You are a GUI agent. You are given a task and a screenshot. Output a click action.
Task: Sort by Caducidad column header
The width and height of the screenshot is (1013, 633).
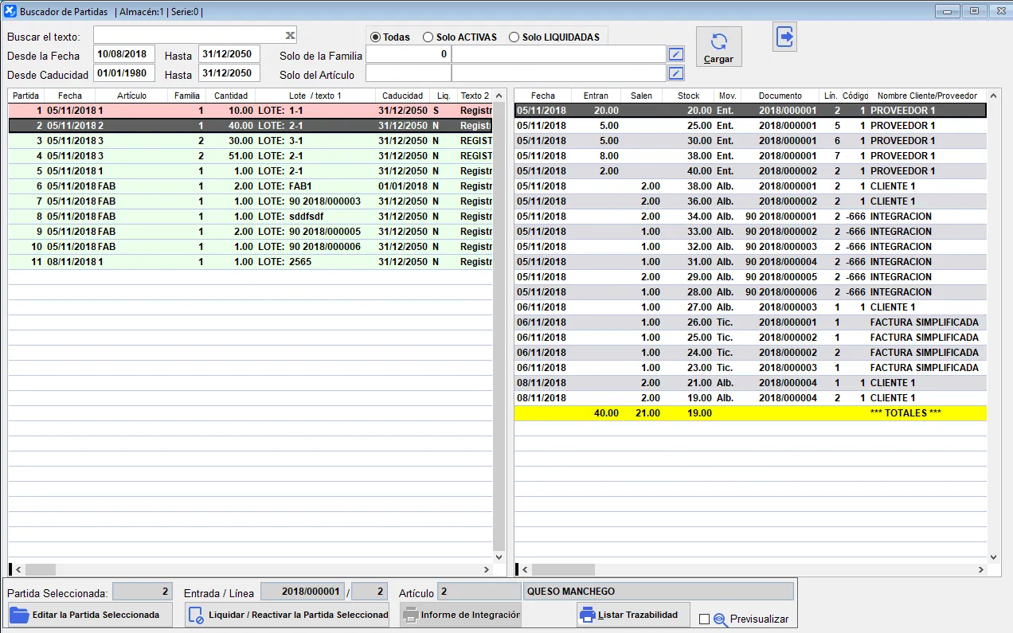click(x=402, y=96)
